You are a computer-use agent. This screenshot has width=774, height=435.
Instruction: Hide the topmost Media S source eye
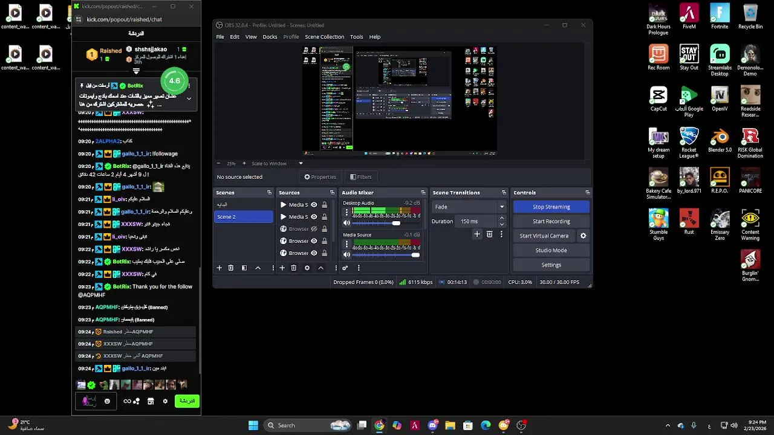tap(314, 205)
